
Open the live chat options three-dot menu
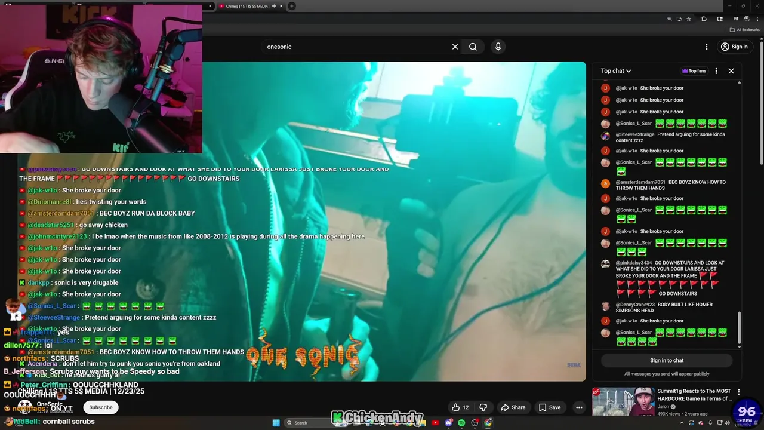pos(716,71)
